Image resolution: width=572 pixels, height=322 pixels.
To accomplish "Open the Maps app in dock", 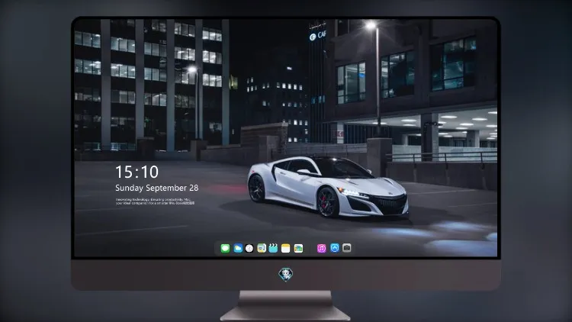I will (261, 248).
